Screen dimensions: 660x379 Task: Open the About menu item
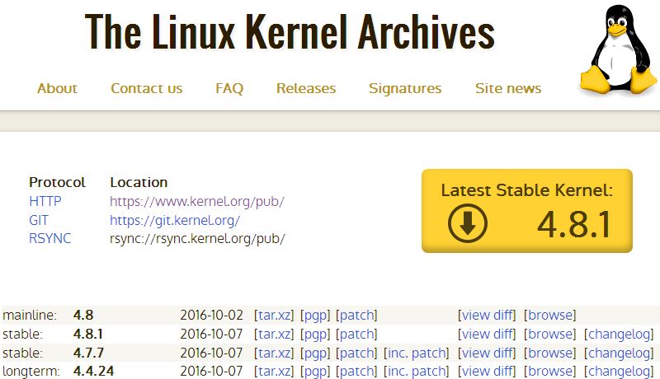57,88
